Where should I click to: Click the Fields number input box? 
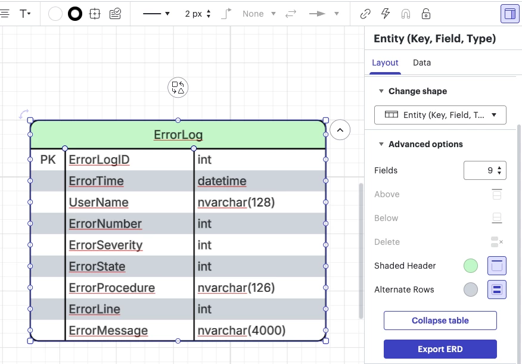click(484, 170)
